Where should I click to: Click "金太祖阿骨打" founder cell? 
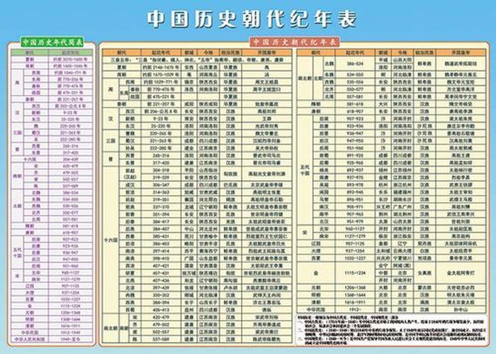point(461,273)
